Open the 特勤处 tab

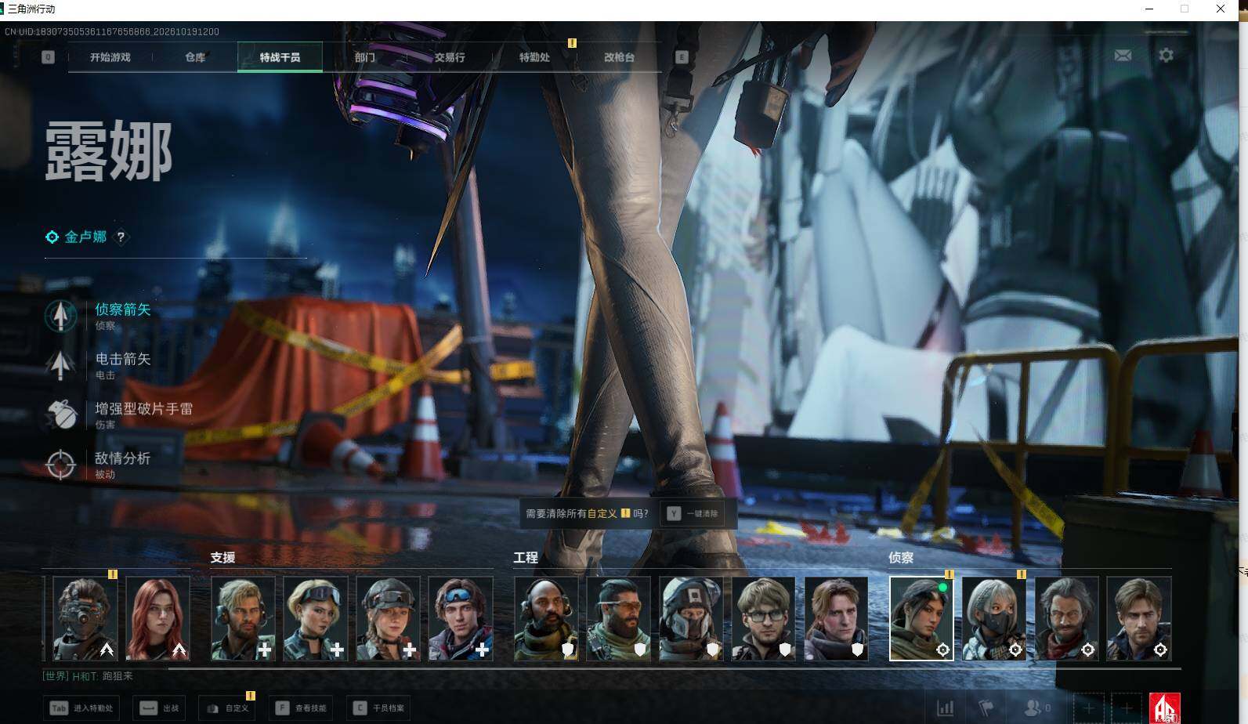(x=534, y=57)
